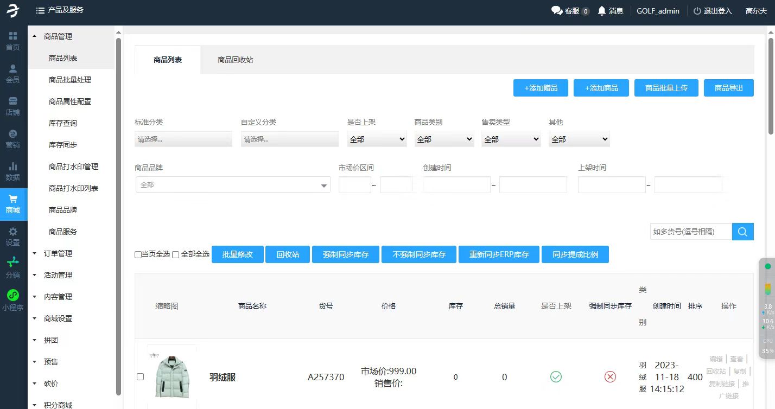The width and height of the screenshot is (775, 409).
Task: Click the blue magnifier search button
Action: (743, 232)
